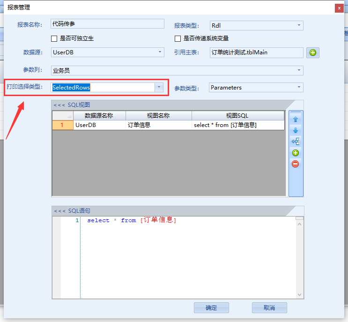Click the 确定 button
Viewport: 348px width, 322px height.
point(211,308)
